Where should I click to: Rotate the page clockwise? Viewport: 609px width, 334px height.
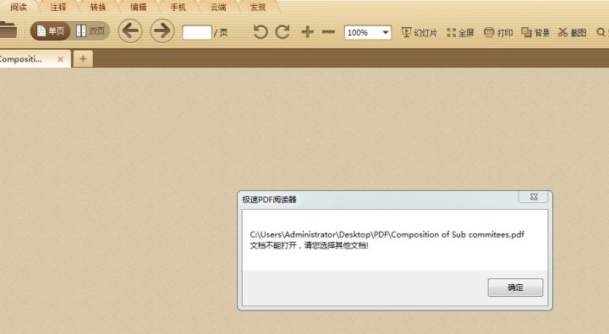click(x=283, y=32)
